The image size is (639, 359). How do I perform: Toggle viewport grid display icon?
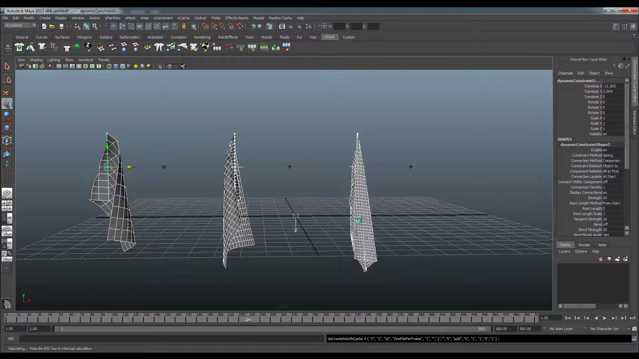[59, 66]
